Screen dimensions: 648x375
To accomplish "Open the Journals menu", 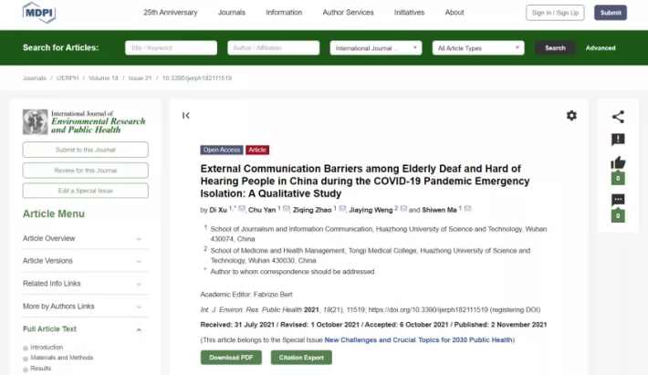I will click(231, 13).
